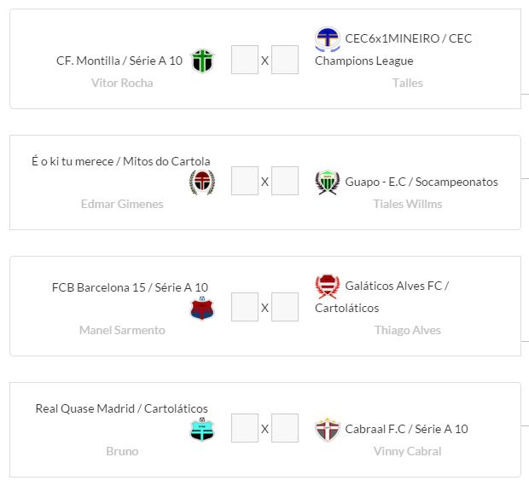Click the Guapo - E.C team crest
529x486 pixels.
328,182
